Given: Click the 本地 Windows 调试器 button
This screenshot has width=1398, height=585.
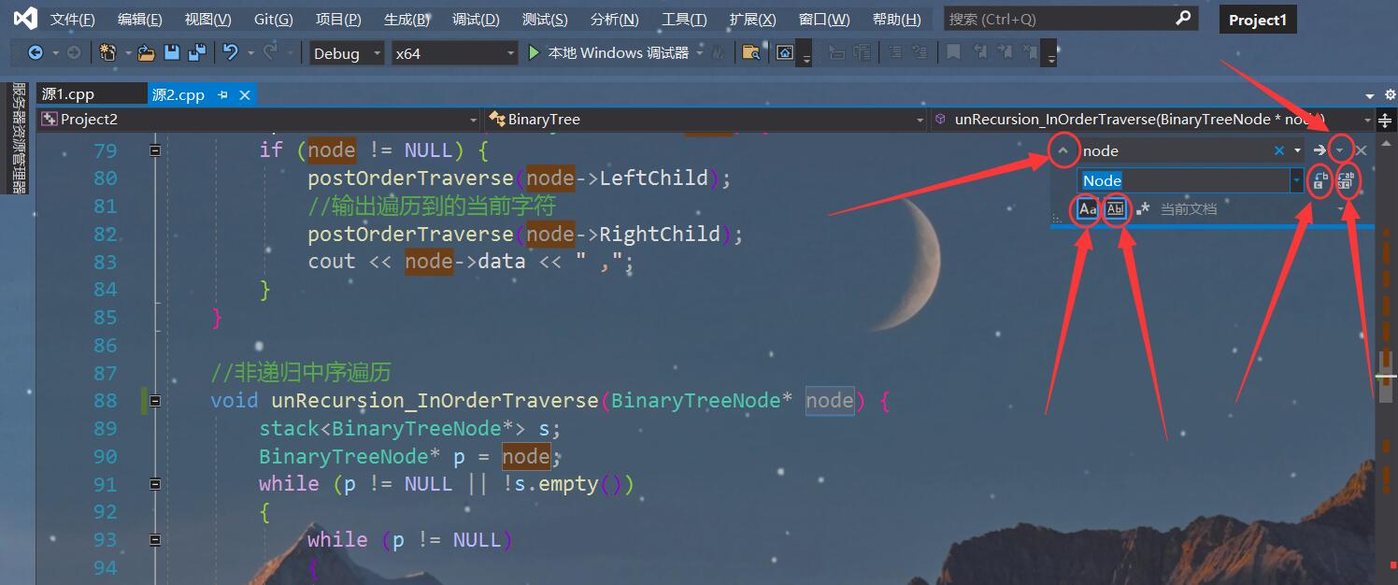Looking at the screenshot, I should pos(608,53).
